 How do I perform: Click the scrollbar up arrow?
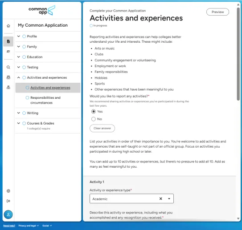pos(238,5)
